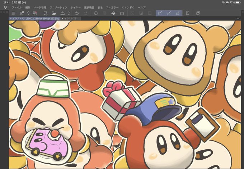The height and width of the screenshot is (169, 244).
Task: Open the Clip Studio Paint logo menu
Action: click(x=5, y=7)
